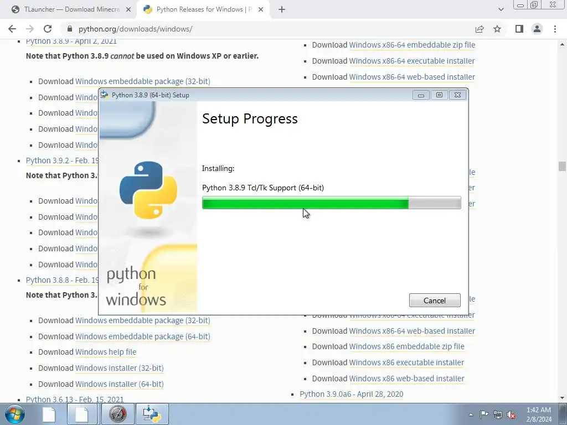Screen dimensions: 567x425
Task: Click the vertical scrollbar thumb
Action: coord(562,166)
